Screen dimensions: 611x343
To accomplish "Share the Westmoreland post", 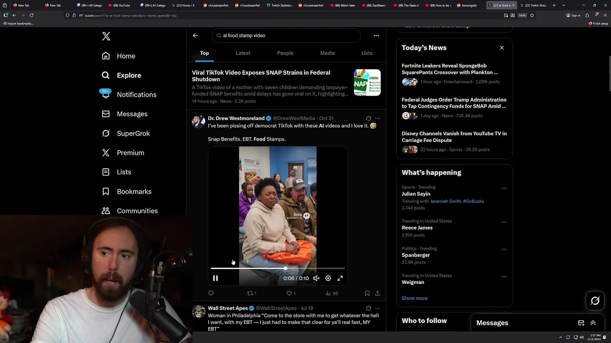I will (x=378, y=293).
